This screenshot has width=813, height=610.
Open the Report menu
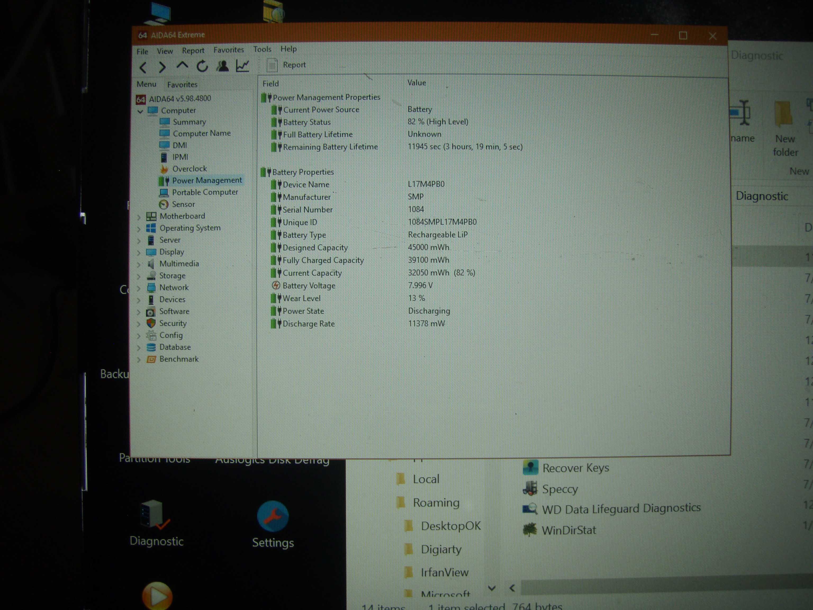193,51
